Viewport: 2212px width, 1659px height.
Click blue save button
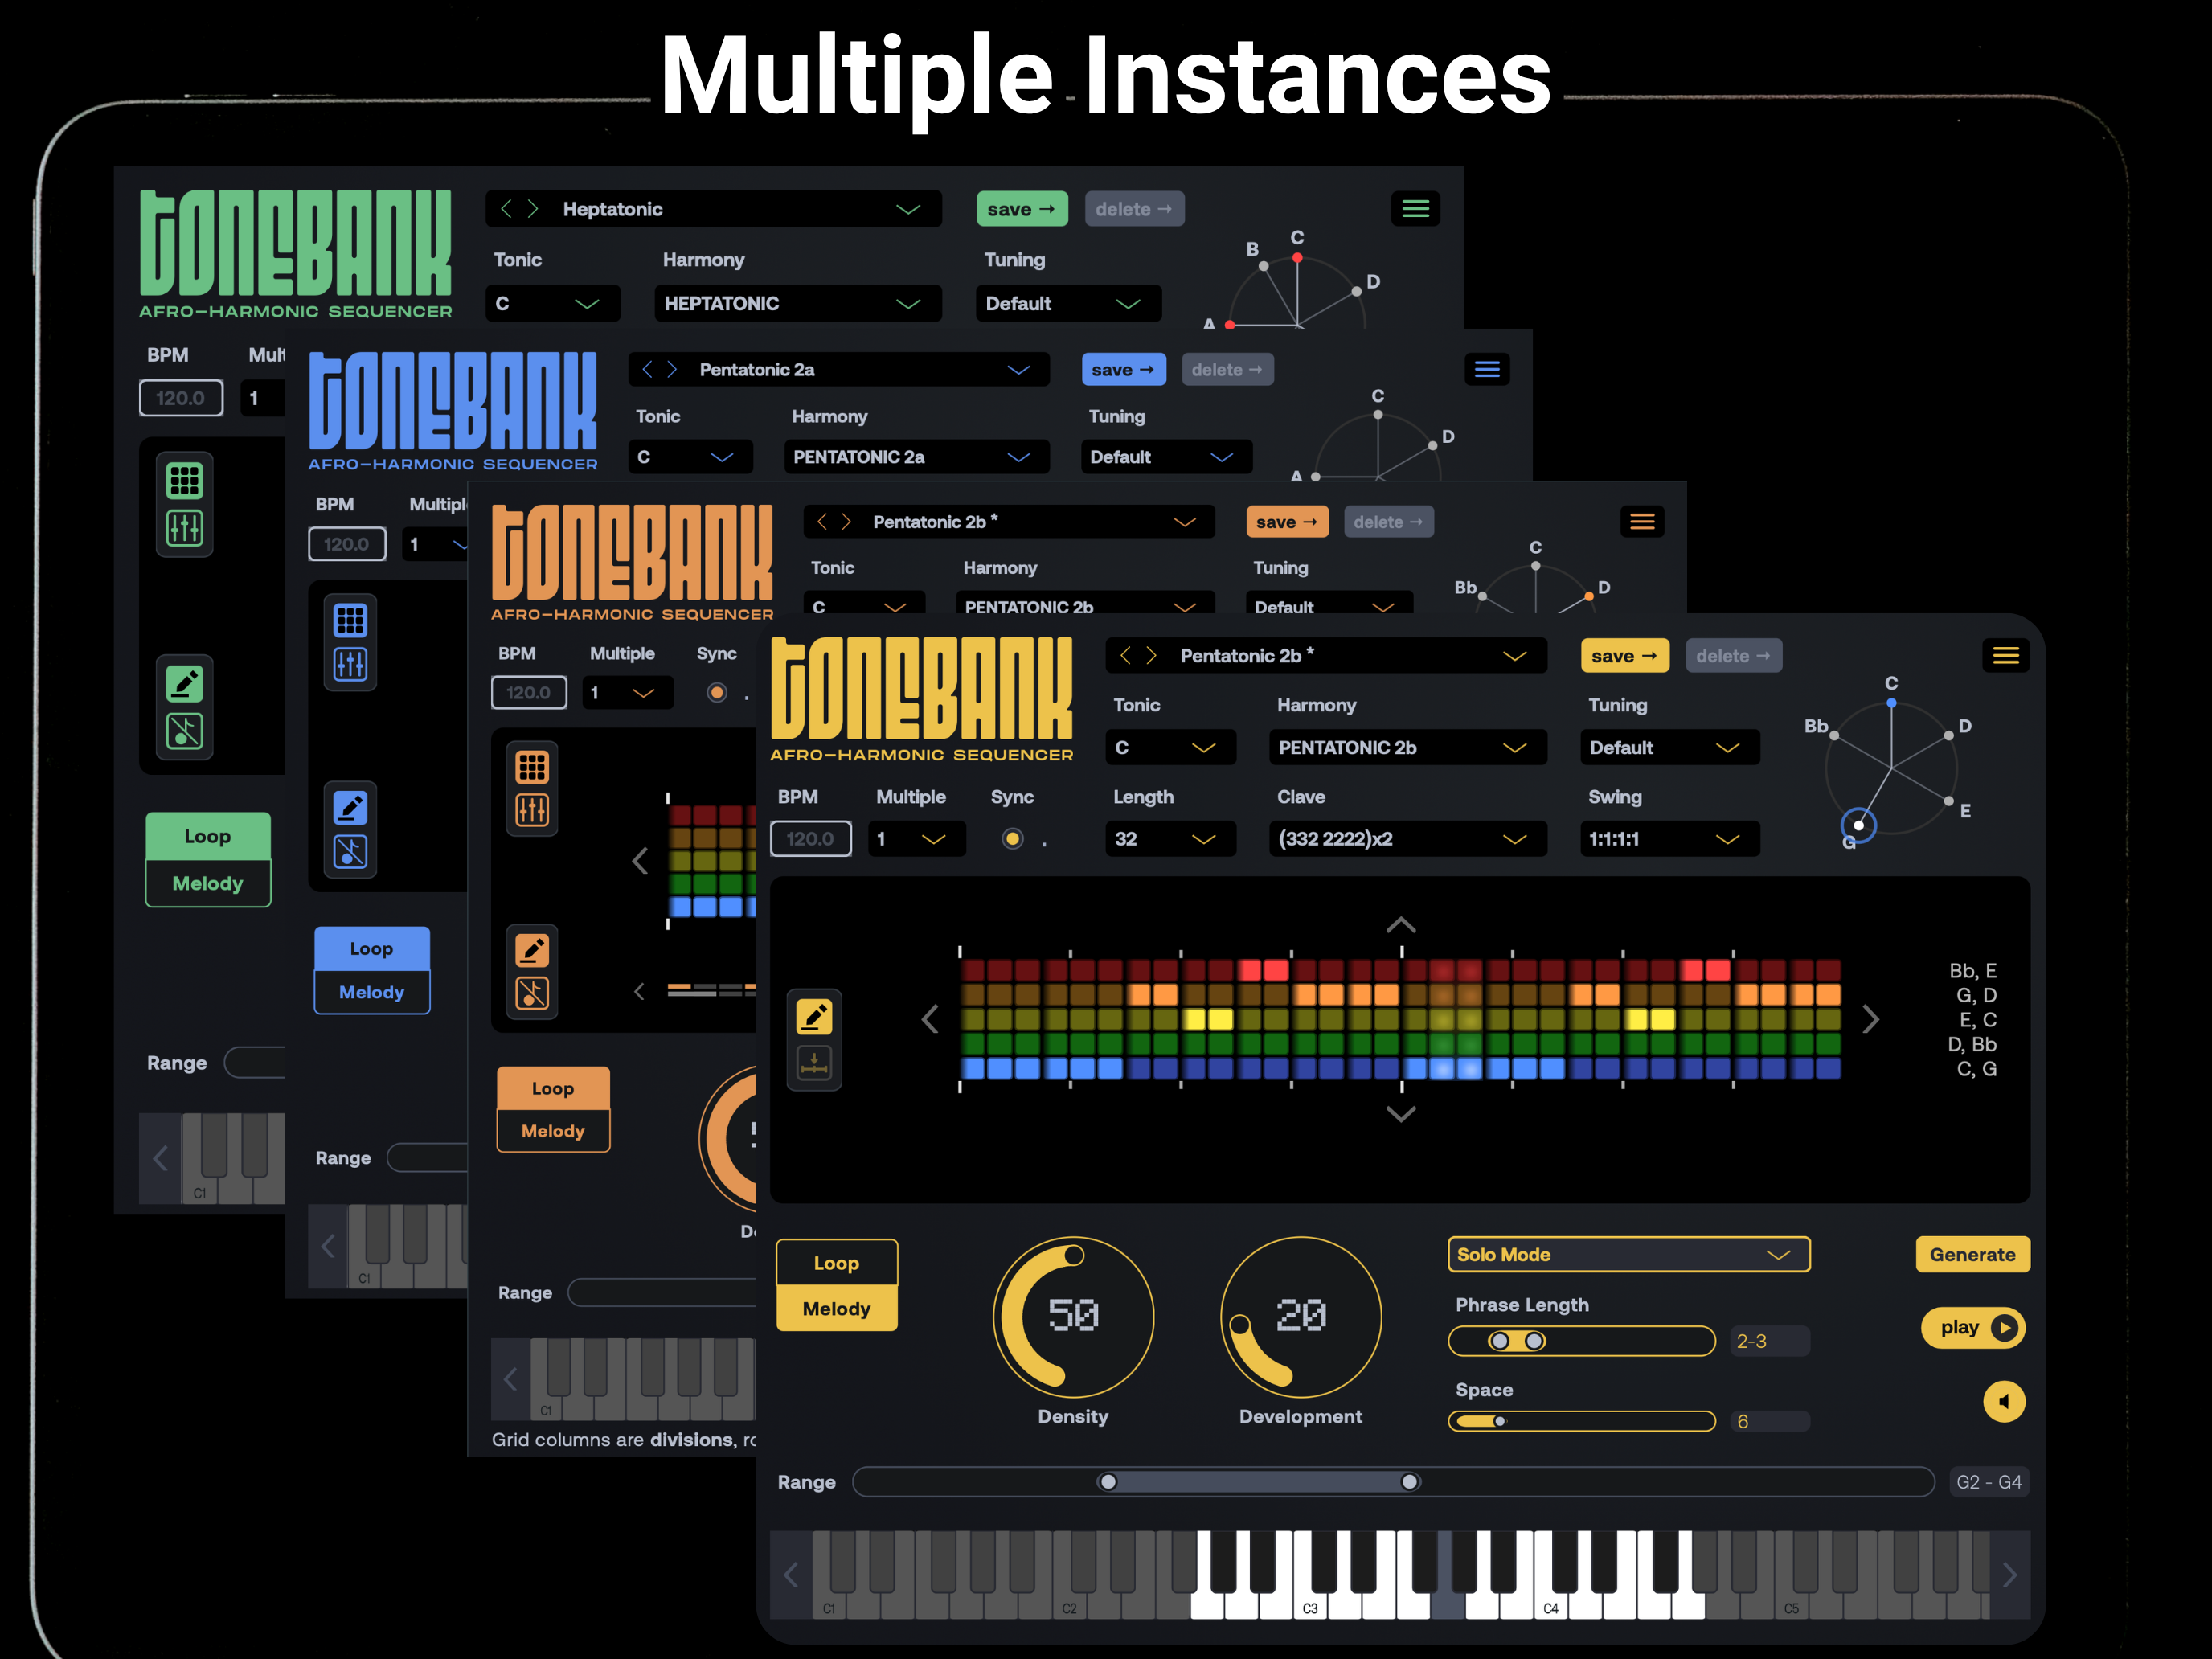[x=1123, y=370]
